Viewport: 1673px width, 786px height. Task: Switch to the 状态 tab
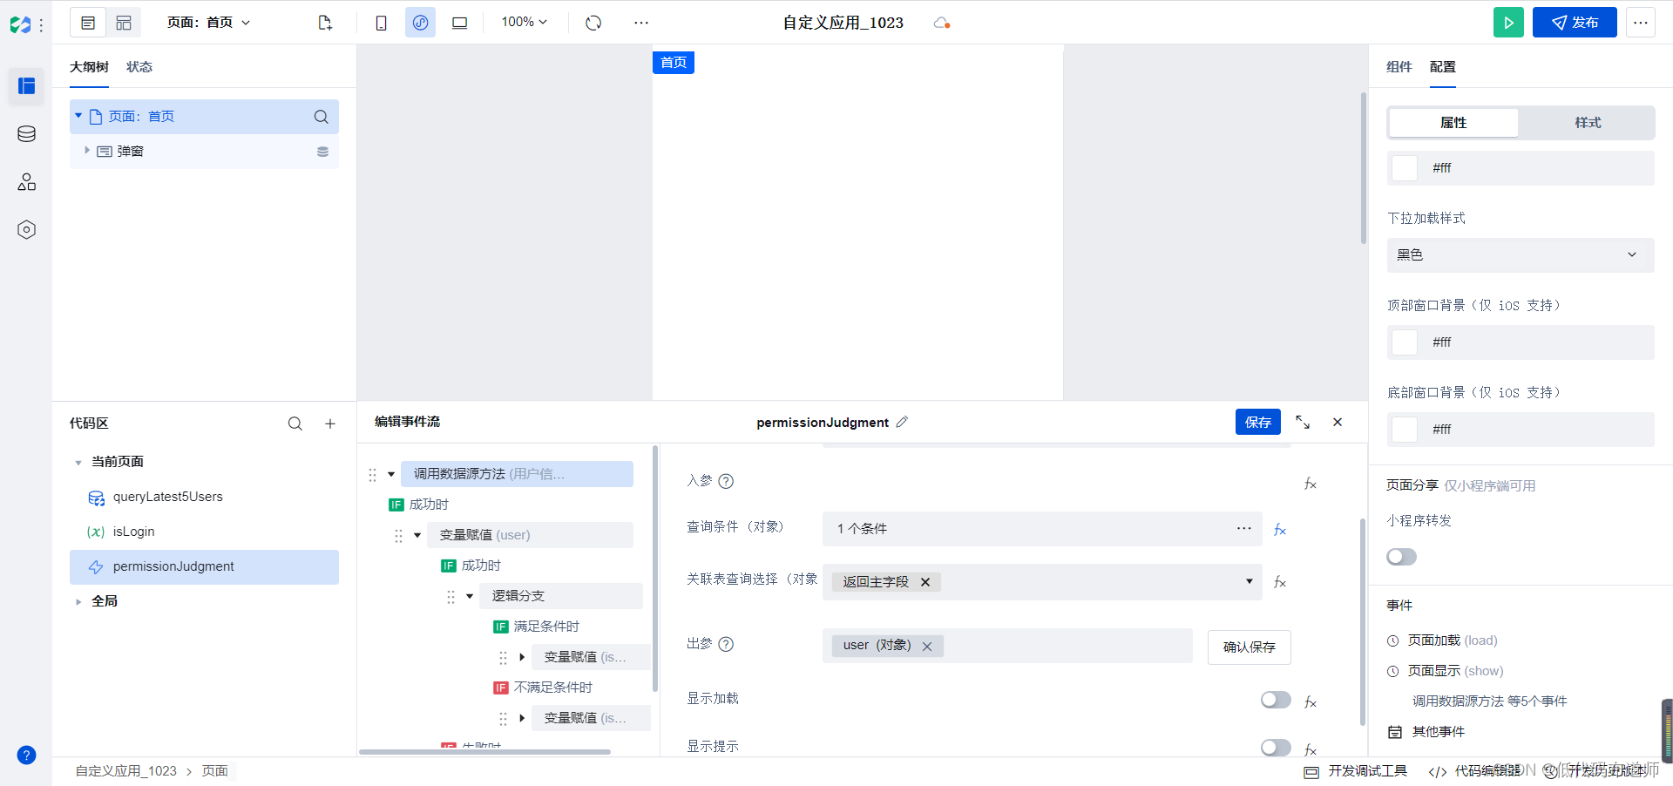click(139, 67)
